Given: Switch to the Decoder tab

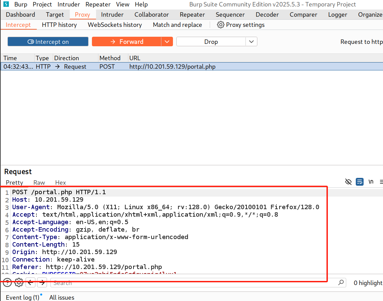Looking at the screenshot, I should point(267,15).
